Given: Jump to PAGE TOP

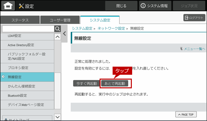Looking at the screenshot, I should [x=186, y=115].
